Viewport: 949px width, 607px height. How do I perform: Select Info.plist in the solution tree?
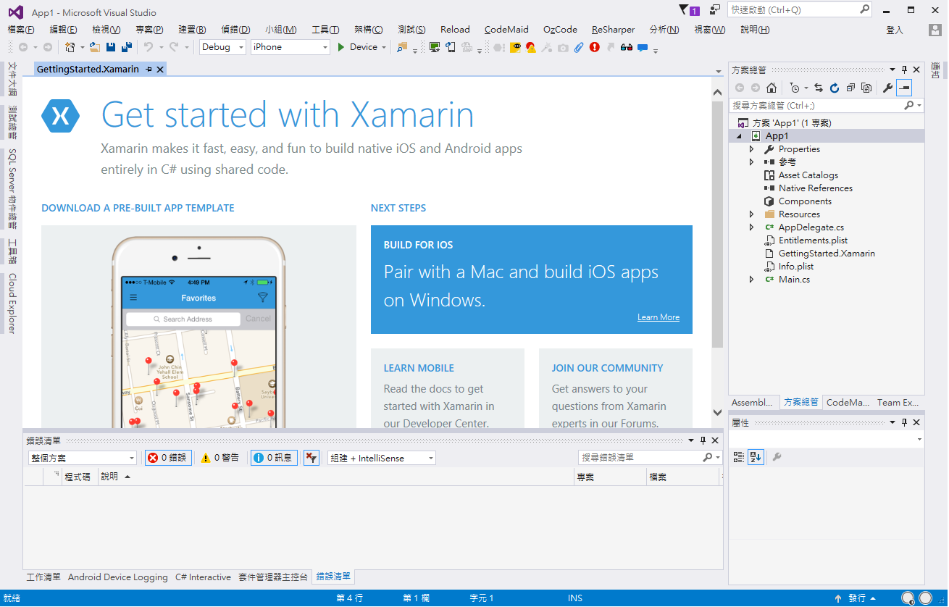796,267
